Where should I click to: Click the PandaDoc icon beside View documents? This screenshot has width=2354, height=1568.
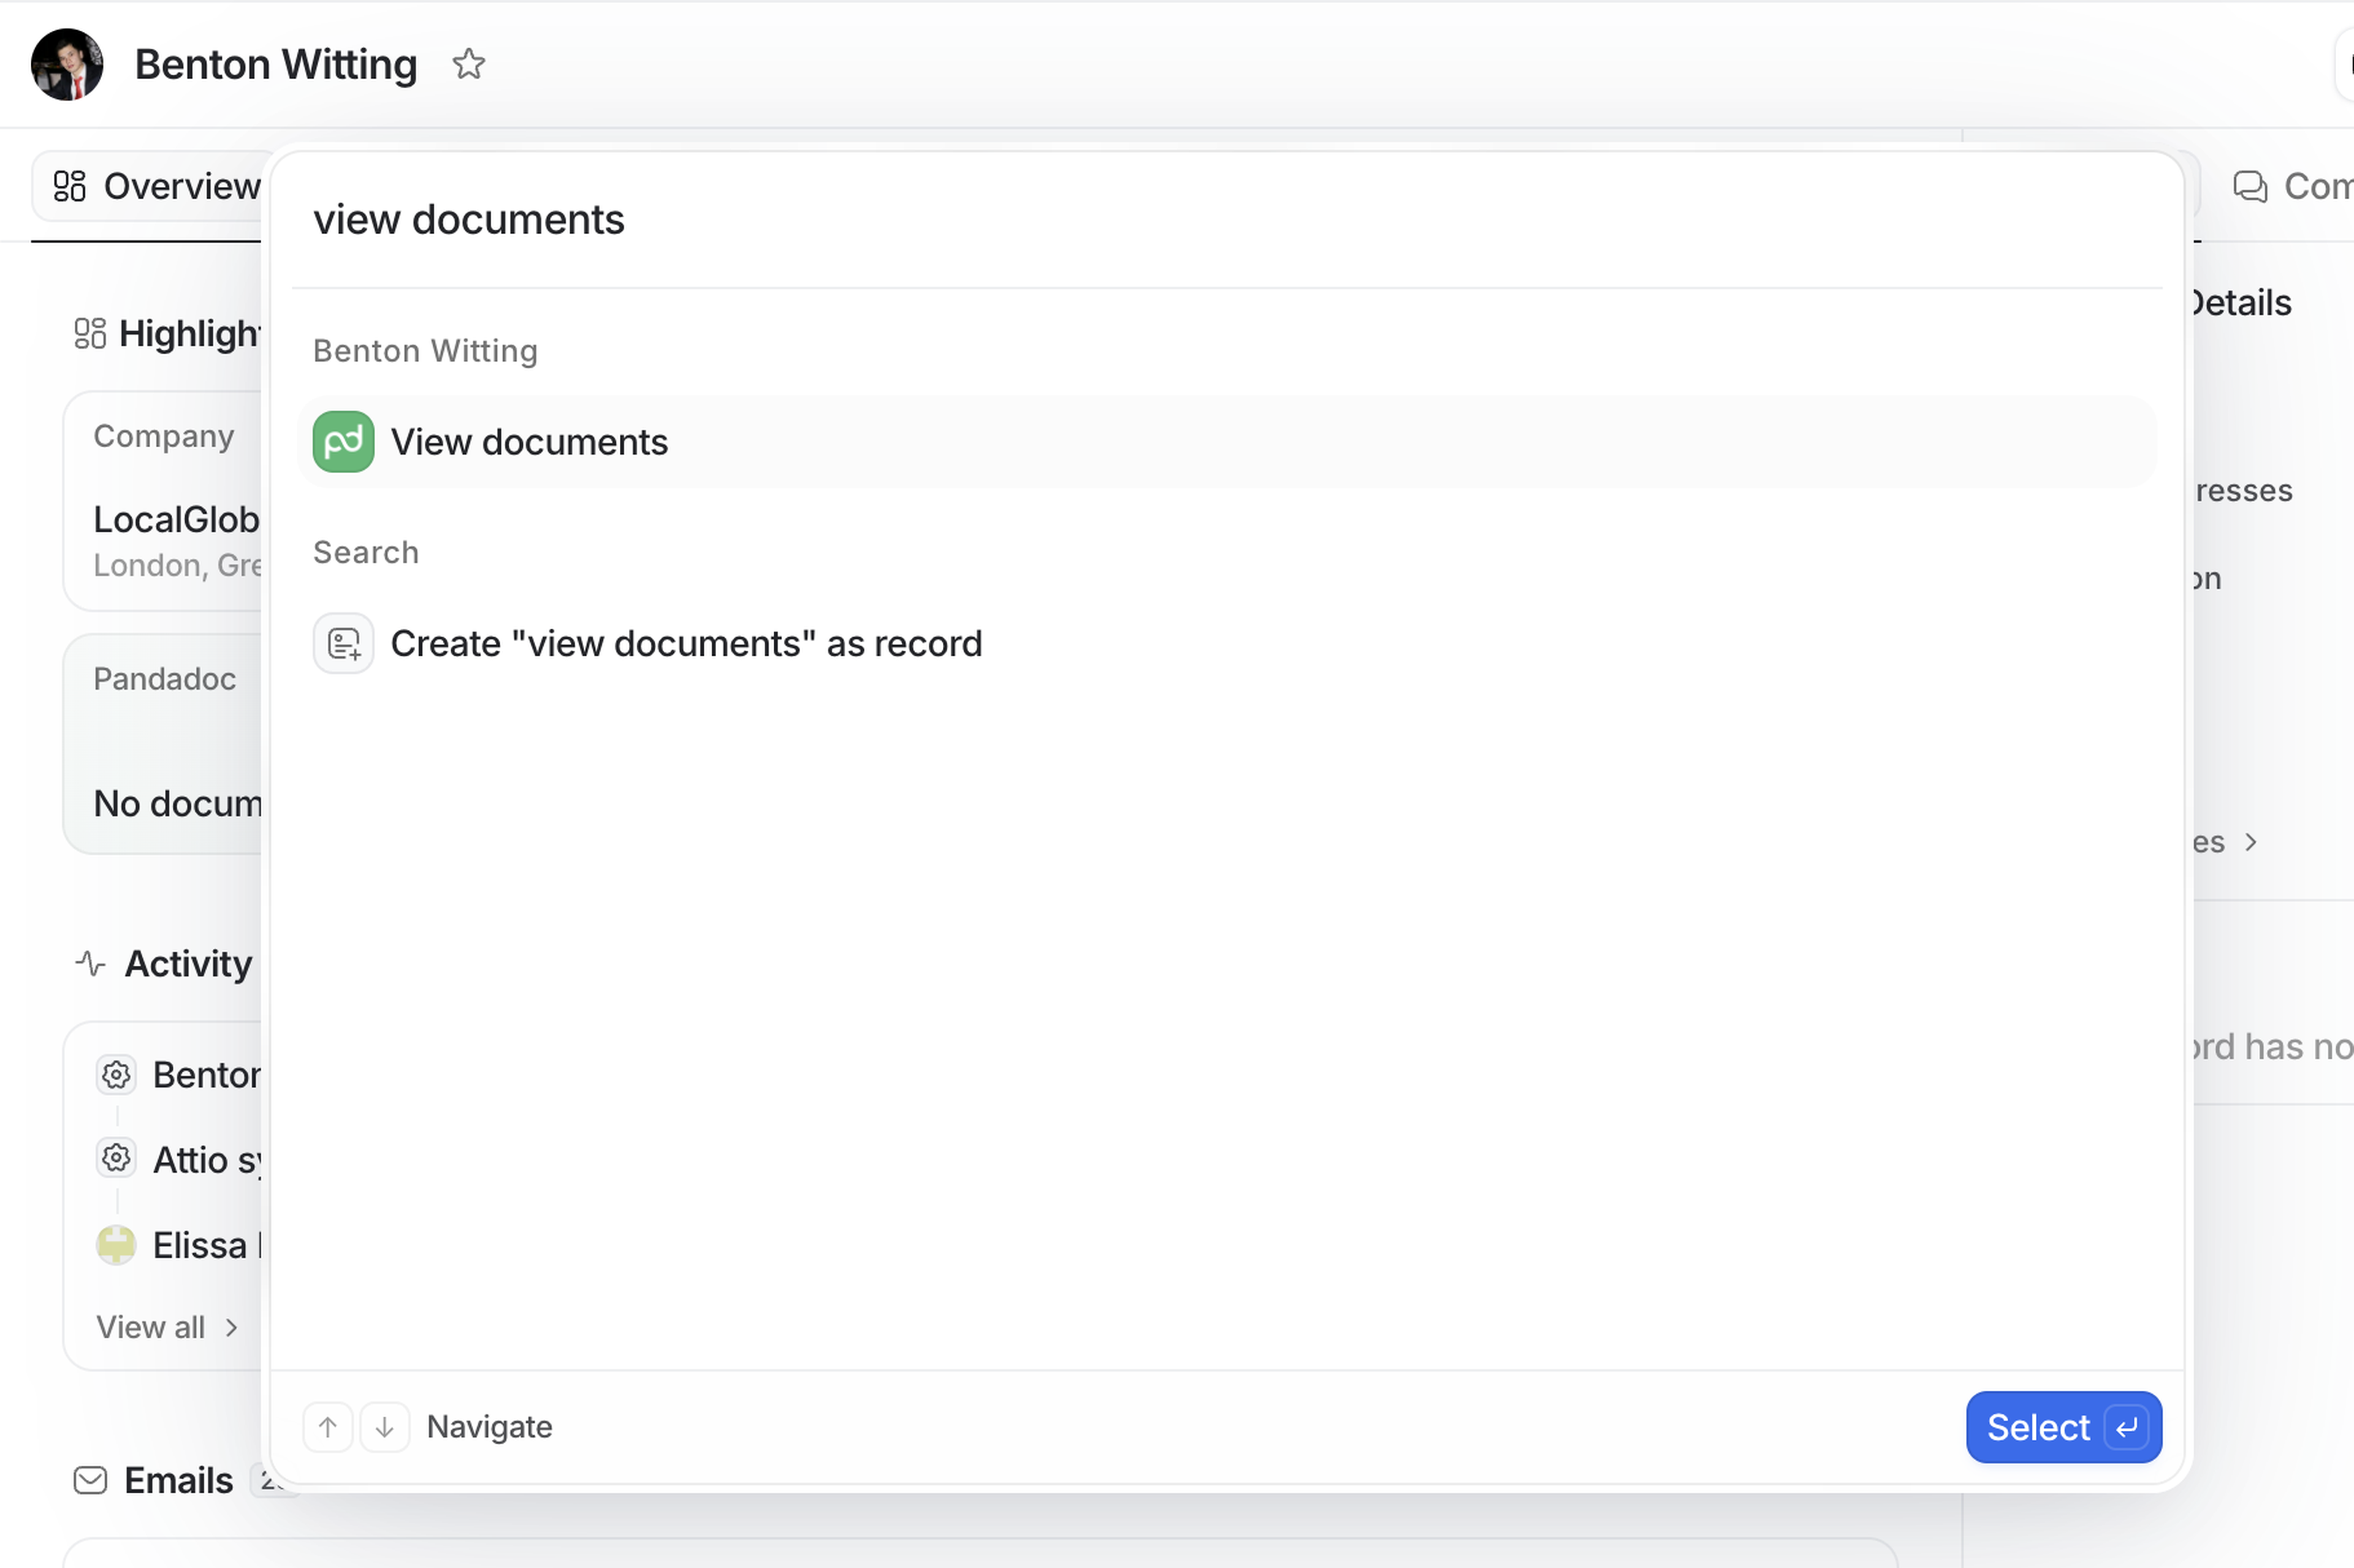coord(343,442)
